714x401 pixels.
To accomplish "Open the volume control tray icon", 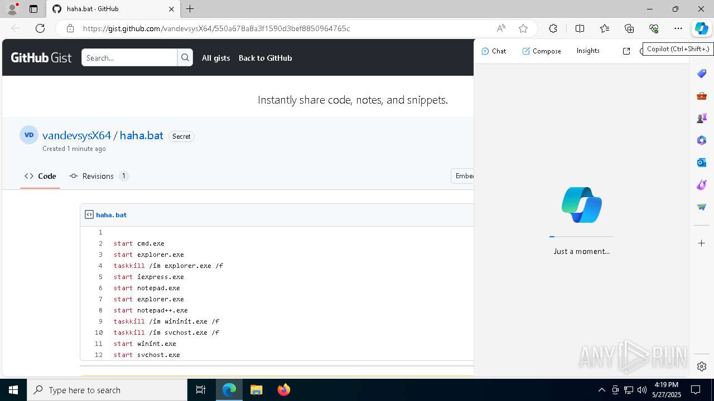I will pos(642,390).
